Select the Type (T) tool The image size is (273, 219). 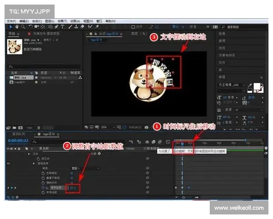pyautogui.click(x=62, y=27)
